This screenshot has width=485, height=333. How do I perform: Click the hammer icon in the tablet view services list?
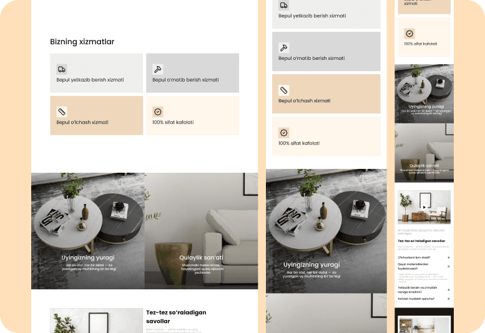point(283,47)
